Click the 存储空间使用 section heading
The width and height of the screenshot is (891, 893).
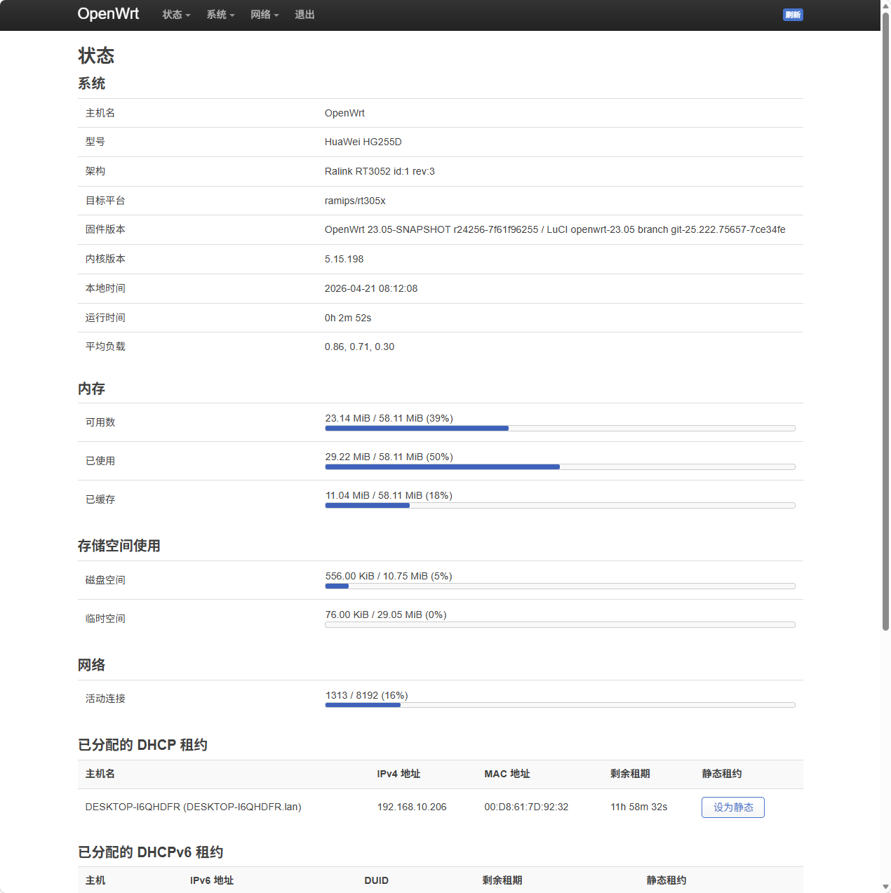coord(119,546)
